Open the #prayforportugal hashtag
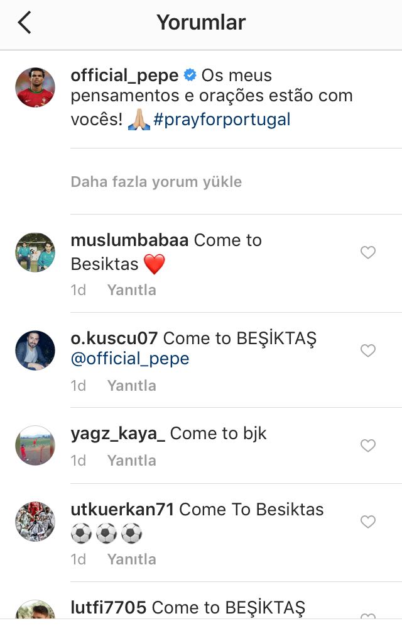This screenshot has height=633, width=402. [222, 120]
